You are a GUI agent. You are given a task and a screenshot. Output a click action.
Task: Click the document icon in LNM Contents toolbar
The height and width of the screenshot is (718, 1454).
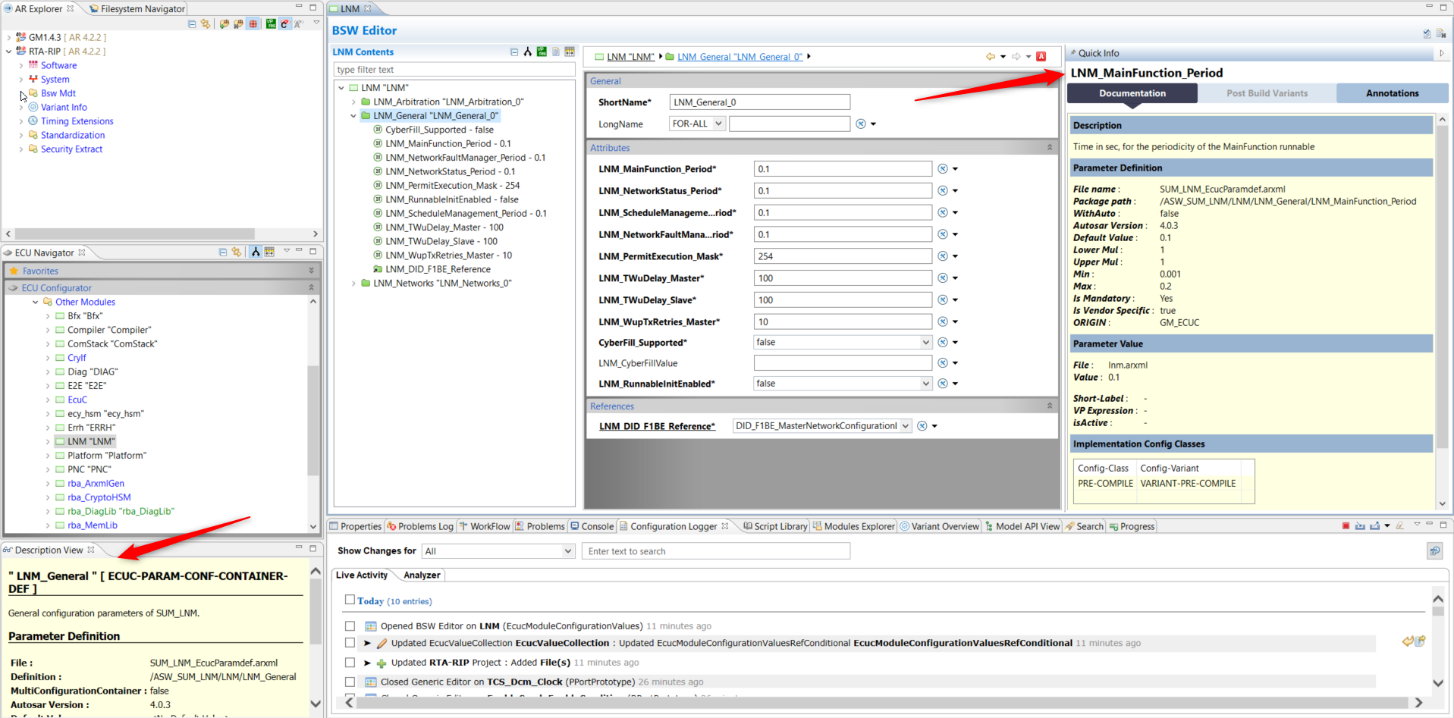tap(556, 52)
